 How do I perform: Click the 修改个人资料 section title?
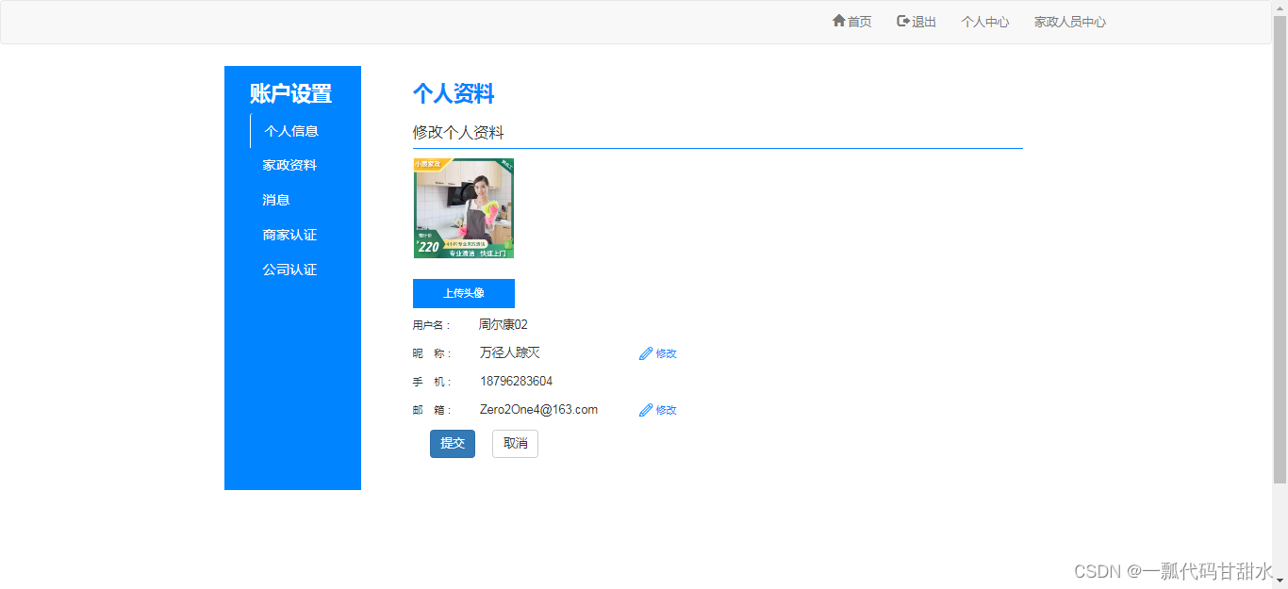click(x=458, y=133)
